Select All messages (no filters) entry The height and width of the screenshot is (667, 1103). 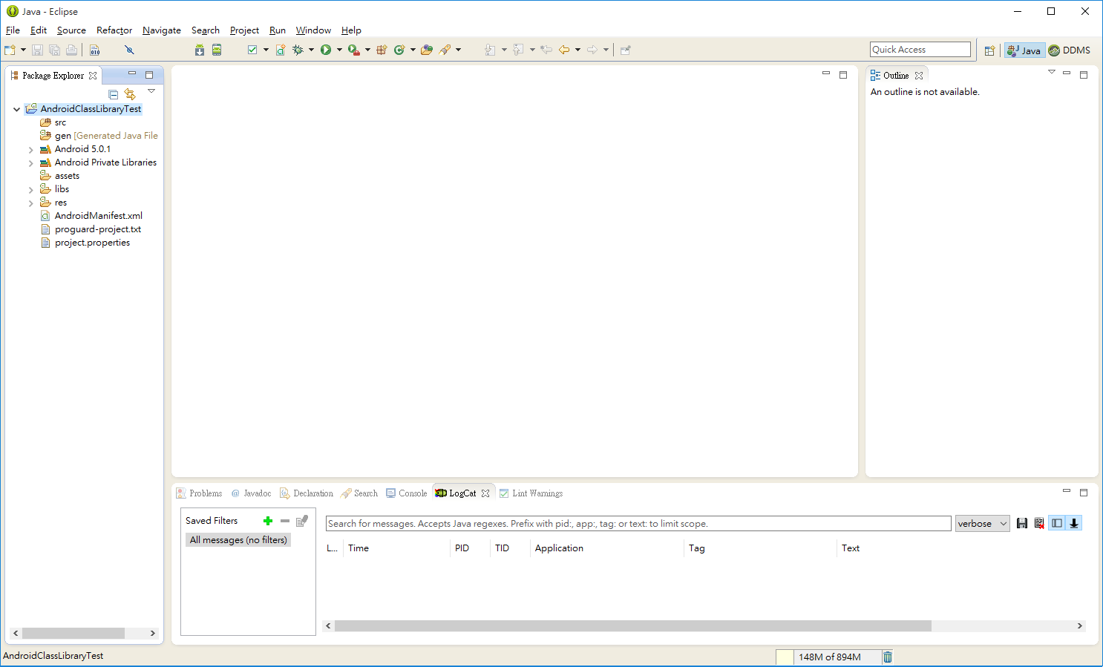coord(238,540)
